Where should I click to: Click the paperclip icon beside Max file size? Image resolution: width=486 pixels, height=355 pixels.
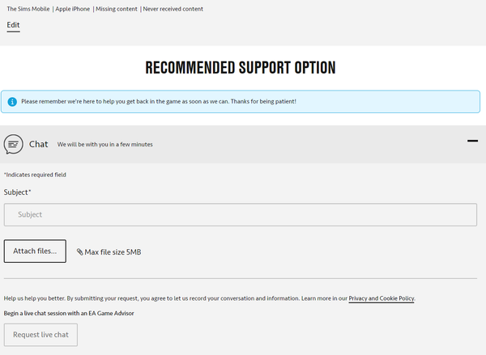click(79, 252)
